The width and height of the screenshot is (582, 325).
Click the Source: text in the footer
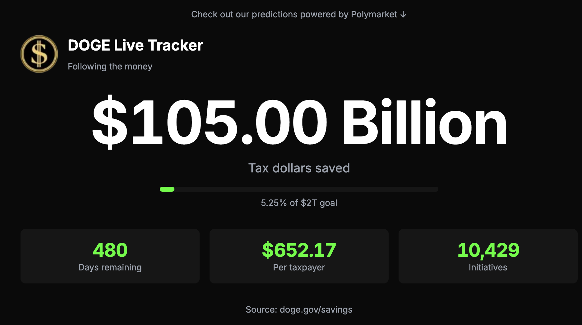[261, 309]
